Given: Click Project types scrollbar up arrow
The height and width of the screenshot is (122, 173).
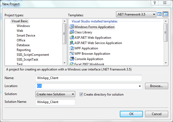Looking at the screenshot, I should (64, 21).
